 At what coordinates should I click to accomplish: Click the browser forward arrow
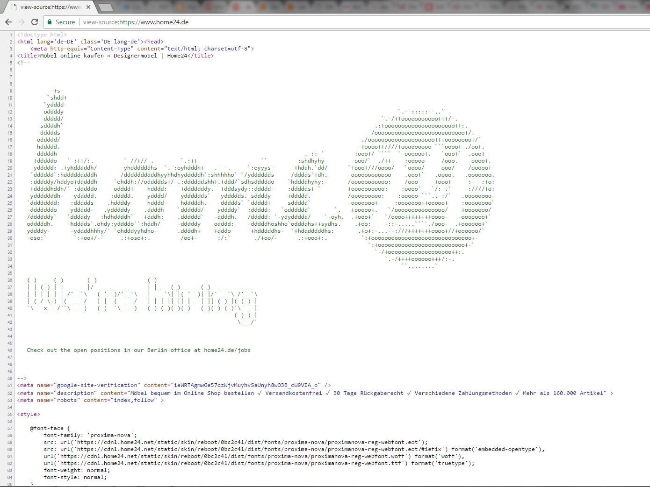point(21,22)
